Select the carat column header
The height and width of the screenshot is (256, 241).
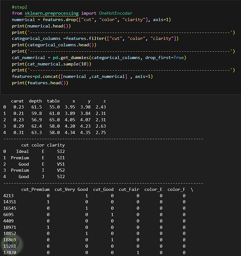tap(17, 101)
